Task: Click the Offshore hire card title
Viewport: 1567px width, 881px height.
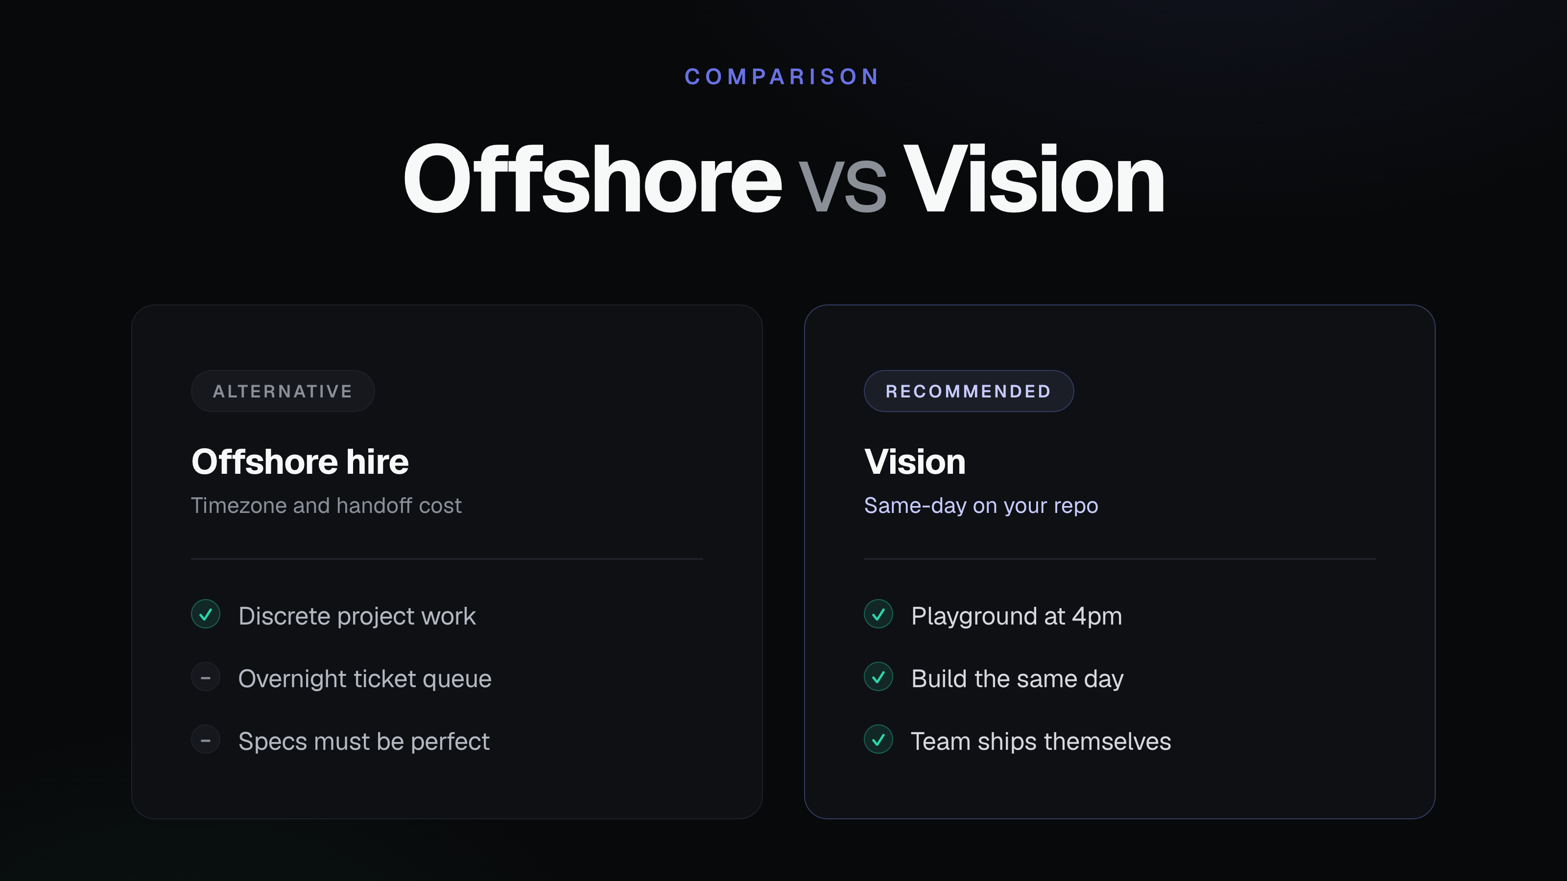Action: coord(300,462)
